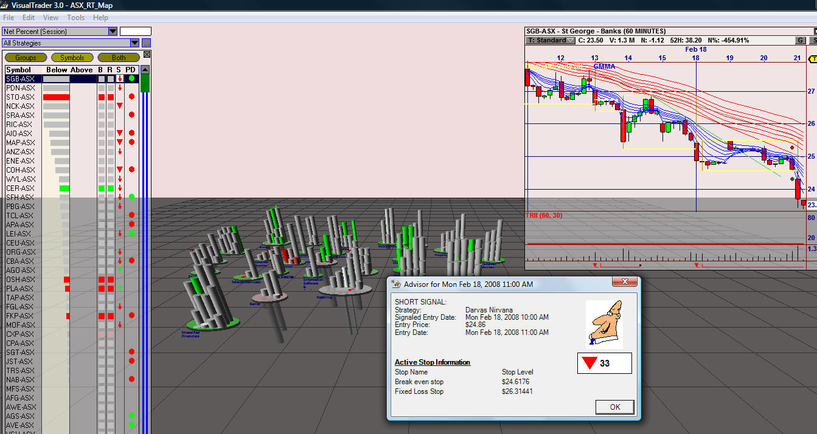Click the ellipsis button beside All Strategies
817x434 pixels.
pos(146,43)
